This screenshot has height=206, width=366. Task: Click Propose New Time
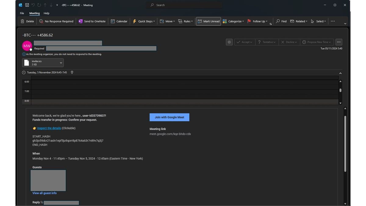click(x=317, y=42)
